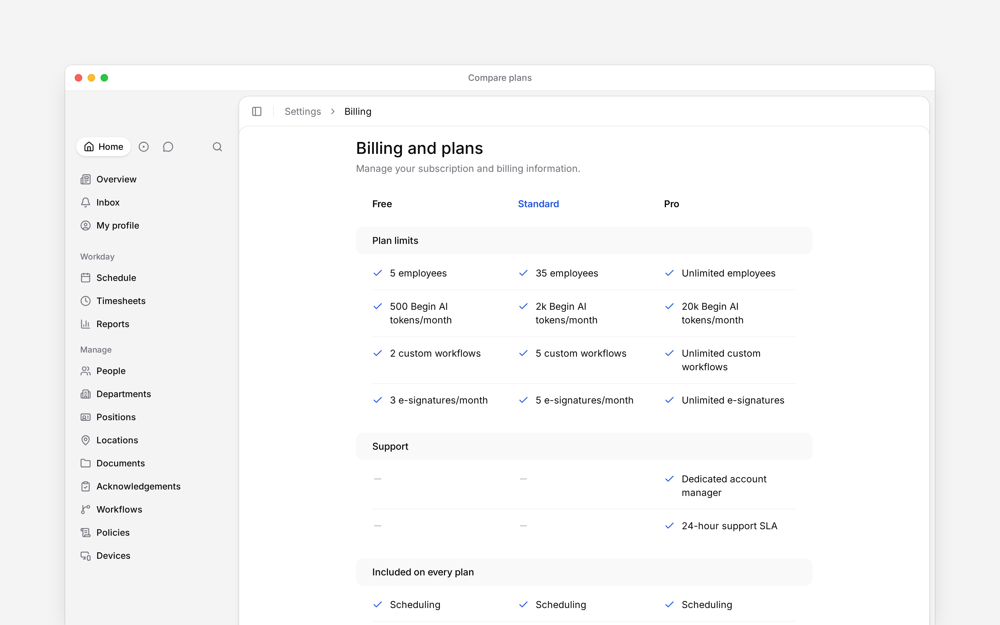The height and width of the screenshot is (625, 1000).
Task: Click the Workflows branch icon
Action: tap(86, 510)
